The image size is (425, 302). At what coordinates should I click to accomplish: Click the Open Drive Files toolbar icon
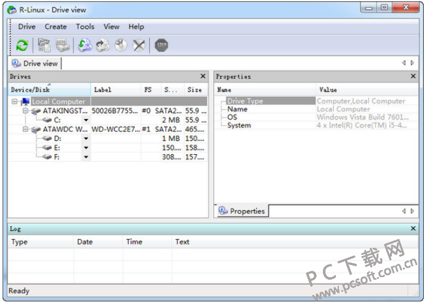coord(44,45)
